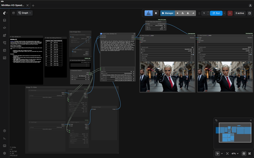
Task: Toggle save_metadata on left Video Combine
Action: pyautogui.click(x=167, y=55)
